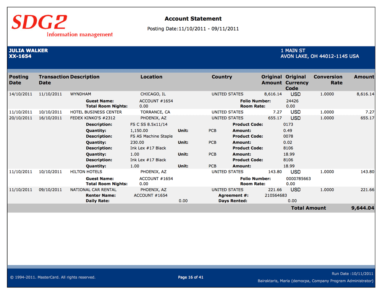Click the "Description" column header

tap(85, 77)
